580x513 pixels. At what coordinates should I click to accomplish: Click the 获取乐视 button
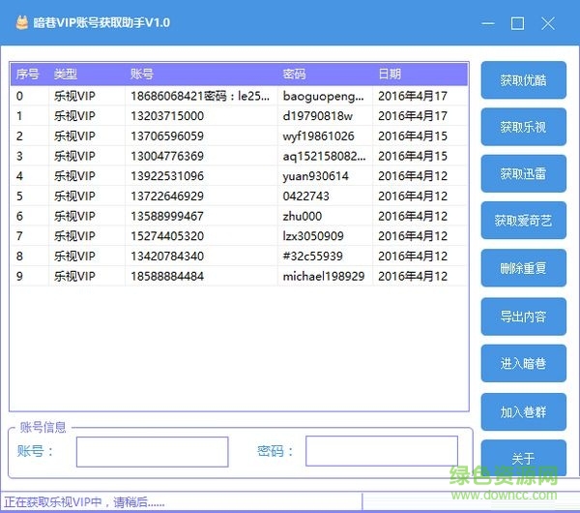pos(523,127)
